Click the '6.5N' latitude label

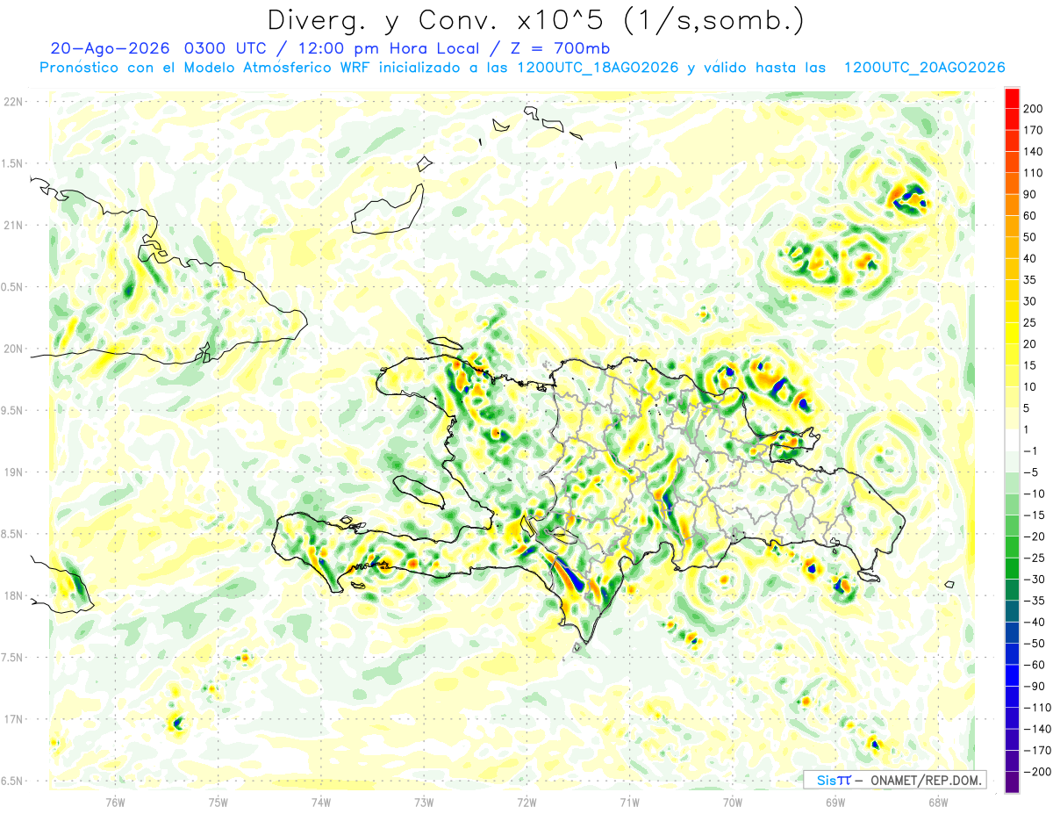coord(13,781)
